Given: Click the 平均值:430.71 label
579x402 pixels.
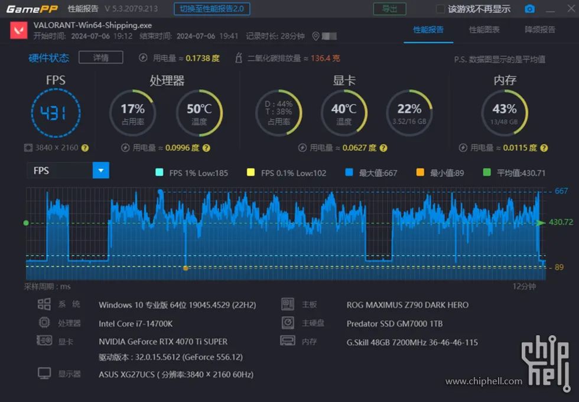Looking at the screenshot, I should click(x=521, y=173).
